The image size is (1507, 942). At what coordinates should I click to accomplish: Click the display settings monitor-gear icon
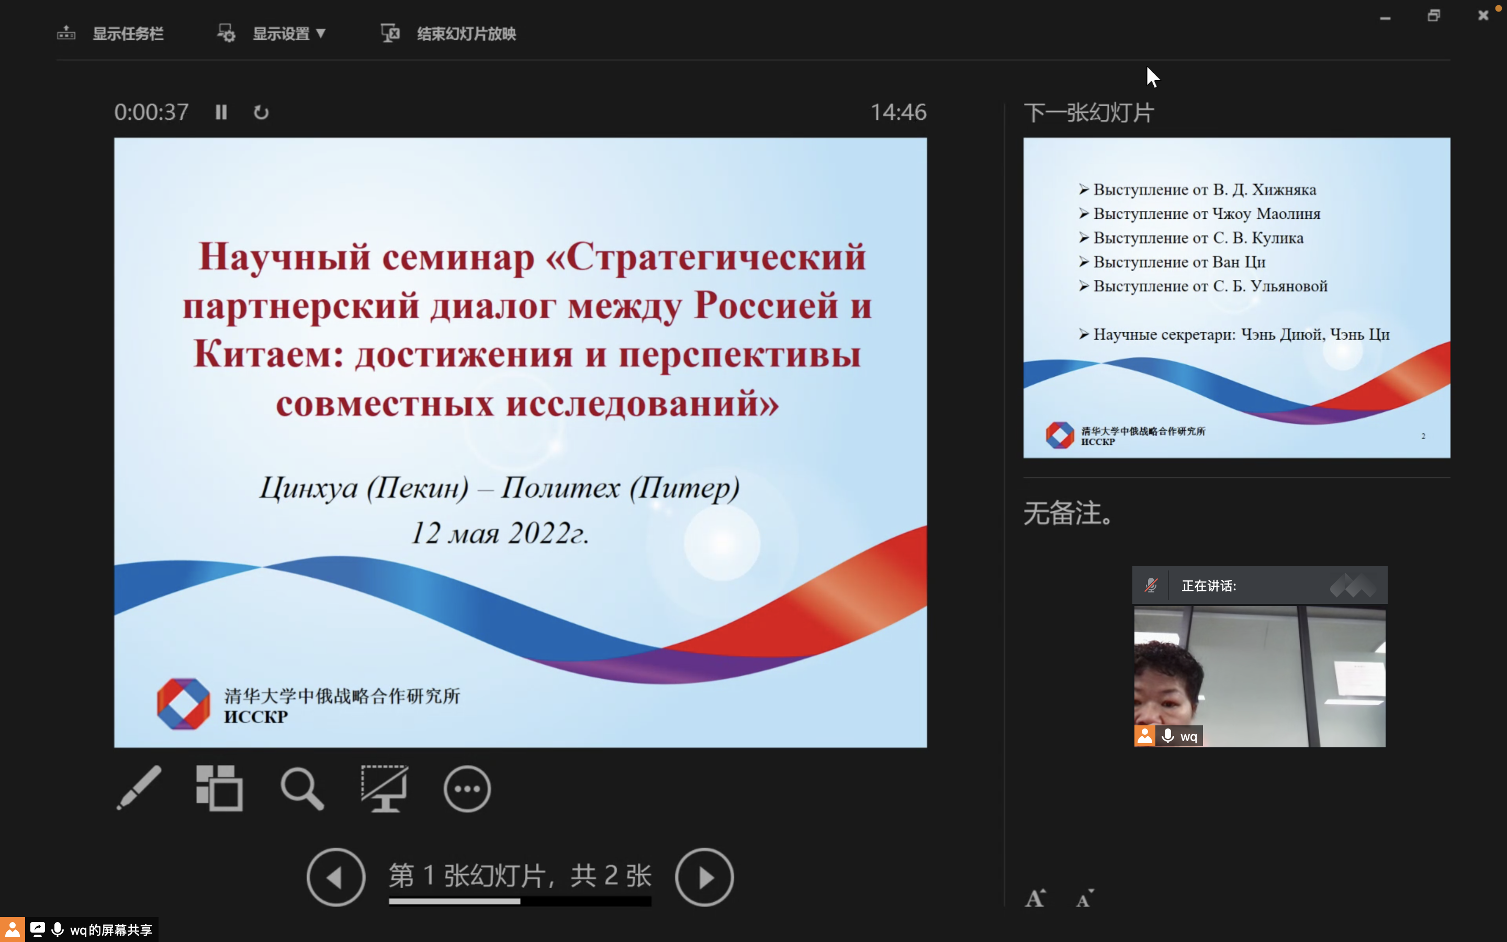coord(226,33)
